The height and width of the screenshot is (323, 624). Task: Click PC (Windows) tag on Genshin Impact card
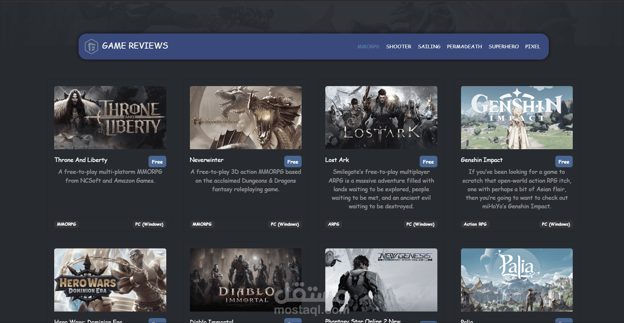click(x=556, y=224)
